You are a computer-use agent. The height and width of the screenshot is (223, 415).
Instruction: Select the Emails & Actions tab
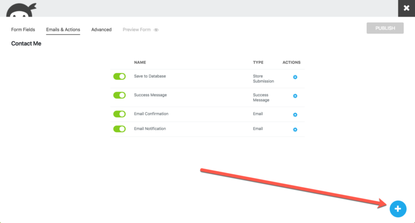[63, 30]
